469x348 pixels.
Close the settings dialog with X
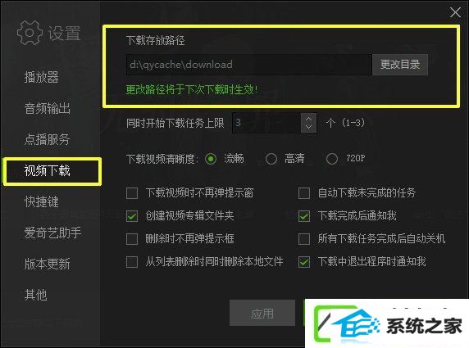455,12
